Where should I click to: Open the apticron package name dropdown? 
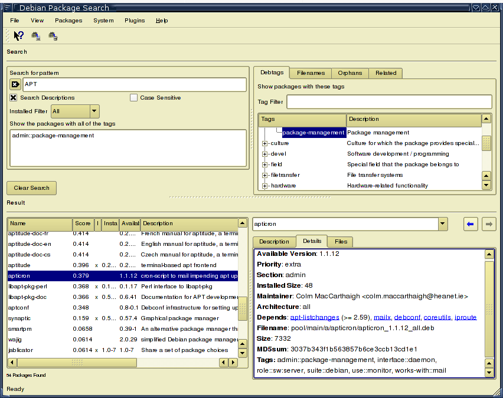pyautogui.click(x=443, y=224)
